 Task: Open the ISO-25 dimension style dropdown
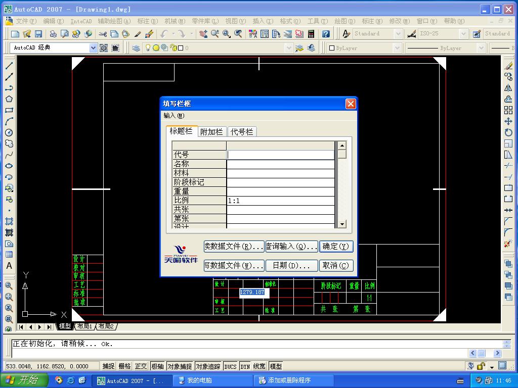pyautogui.click(x=463, y=34)
